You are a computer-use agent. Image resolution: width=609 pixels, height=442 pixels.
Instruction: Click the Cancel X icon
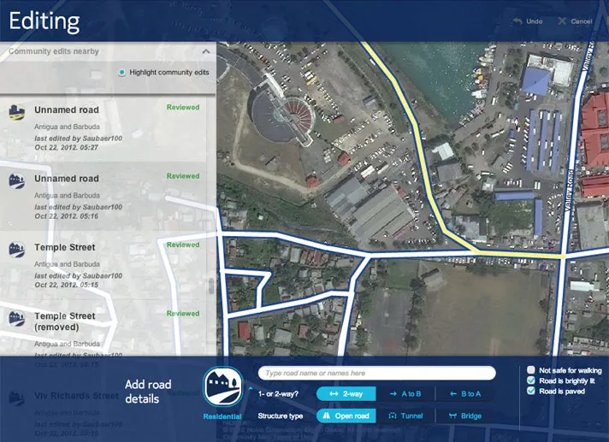point(562,21)
